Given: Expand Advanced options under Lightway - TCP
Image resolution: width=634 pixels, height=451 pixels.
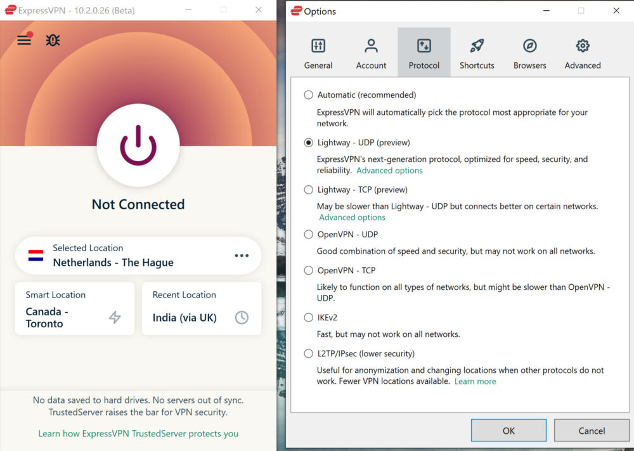Looking at the screenshot, I should tap(352, 217).
